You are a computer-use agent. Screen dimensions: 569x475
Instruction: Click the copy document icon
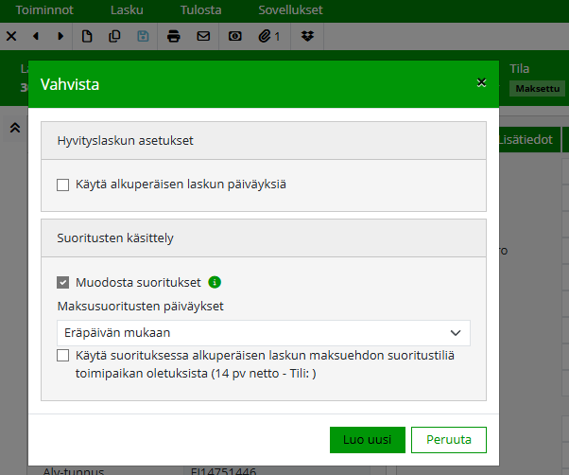pos(114,36)
